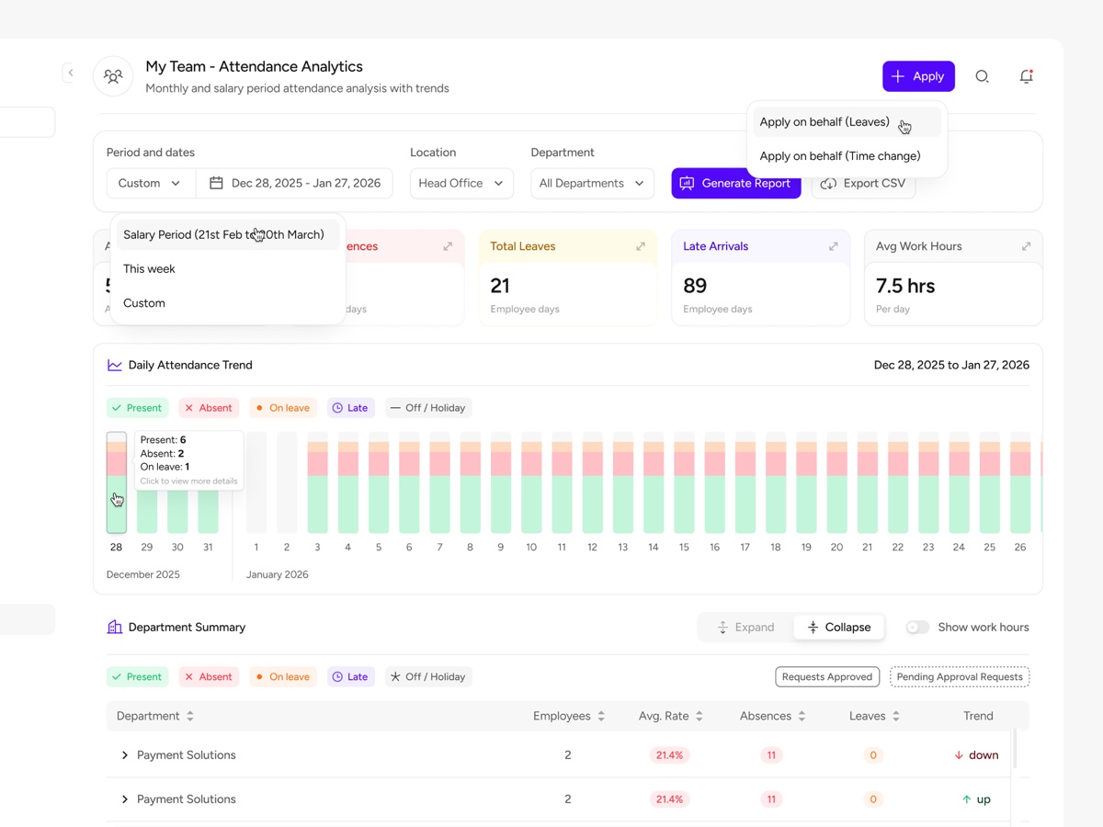
Task: Click the Late Arrivals value 89
Action: point(695,286)
